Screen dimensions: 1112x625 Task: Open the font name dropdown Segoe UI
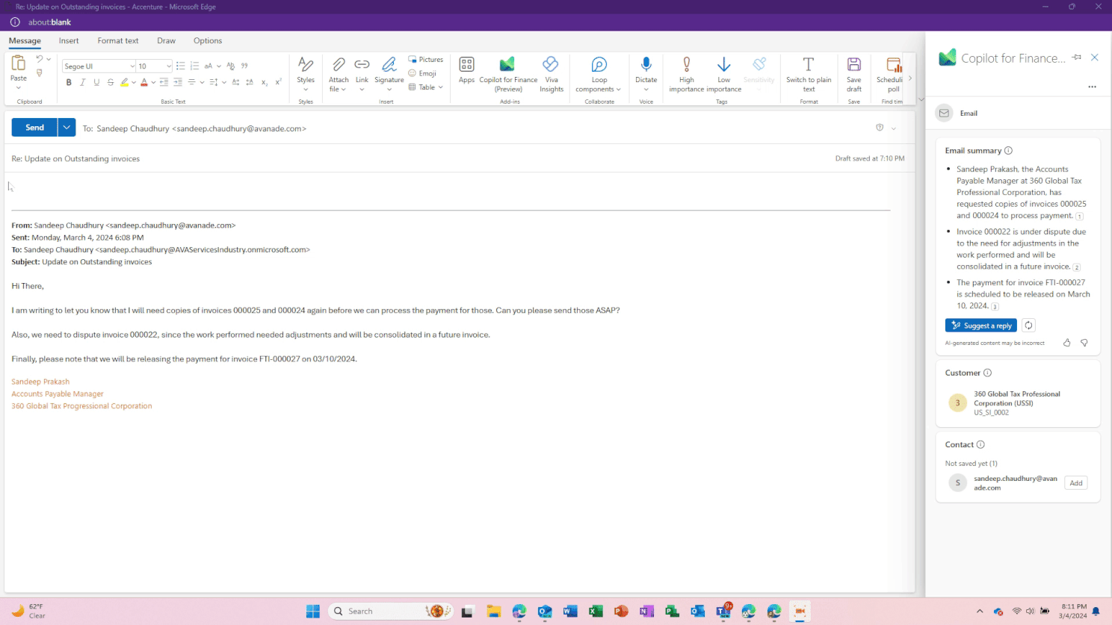tap(99, 66)
